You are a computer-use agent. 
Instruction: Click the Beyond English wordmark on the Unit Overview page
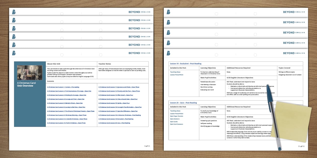pyautogui.click(x=139, y=53)
